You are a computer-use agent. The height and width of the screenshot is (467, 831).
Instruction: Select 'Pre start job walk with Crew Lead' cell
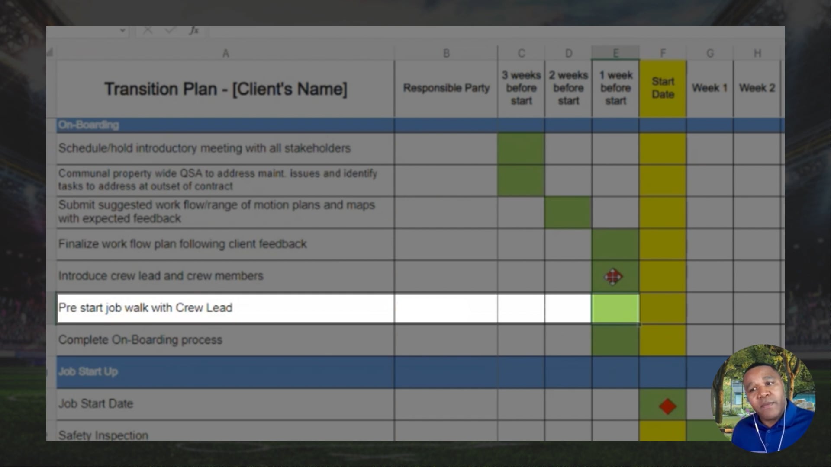225,308
